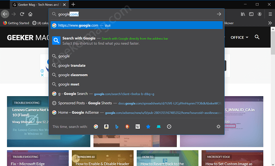Image resolution: width=275 pixels, height=166 pixels.
Task: Click the GEEKER MAG site logo
Action: (x=28, y=38)
